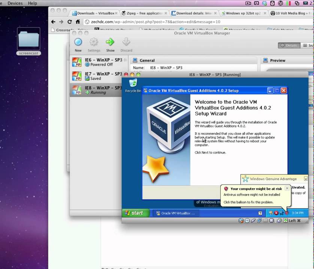Click the help question-mark icon on XP taskbar
This screenshot has height=269, width=314.
[260, 213]
